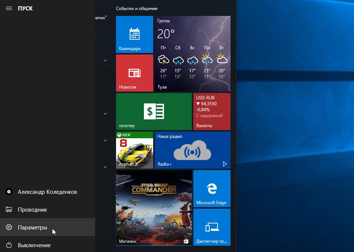Open Александр Коледенков user account
Image resolution: width=354 pixels, height=252 pixels.
pos(47,192)
